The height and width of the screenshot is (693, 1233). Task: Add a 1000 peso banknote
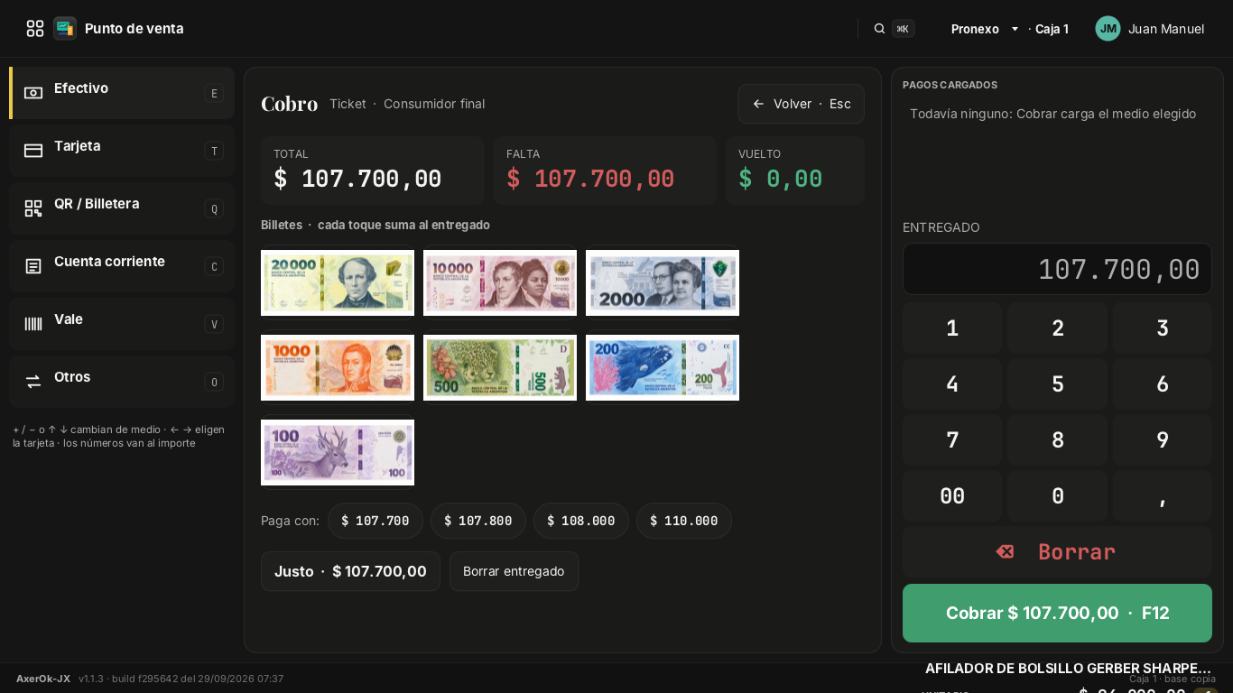pos(338,368)
